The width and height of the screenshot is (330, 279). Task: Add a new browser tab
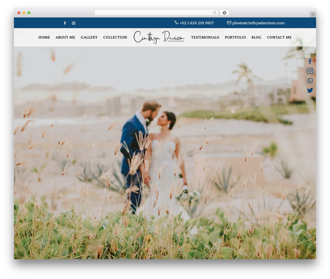pyautogui.click(x=313, y=15)
